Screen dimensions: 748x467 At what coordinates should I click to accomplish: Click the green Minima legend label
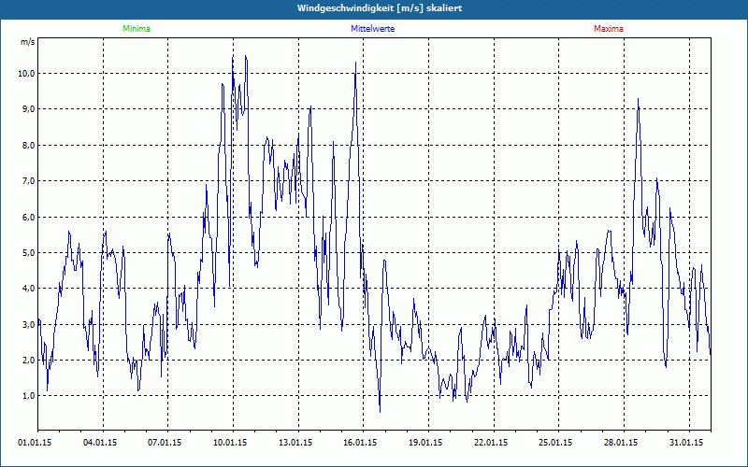pos(137,29)
